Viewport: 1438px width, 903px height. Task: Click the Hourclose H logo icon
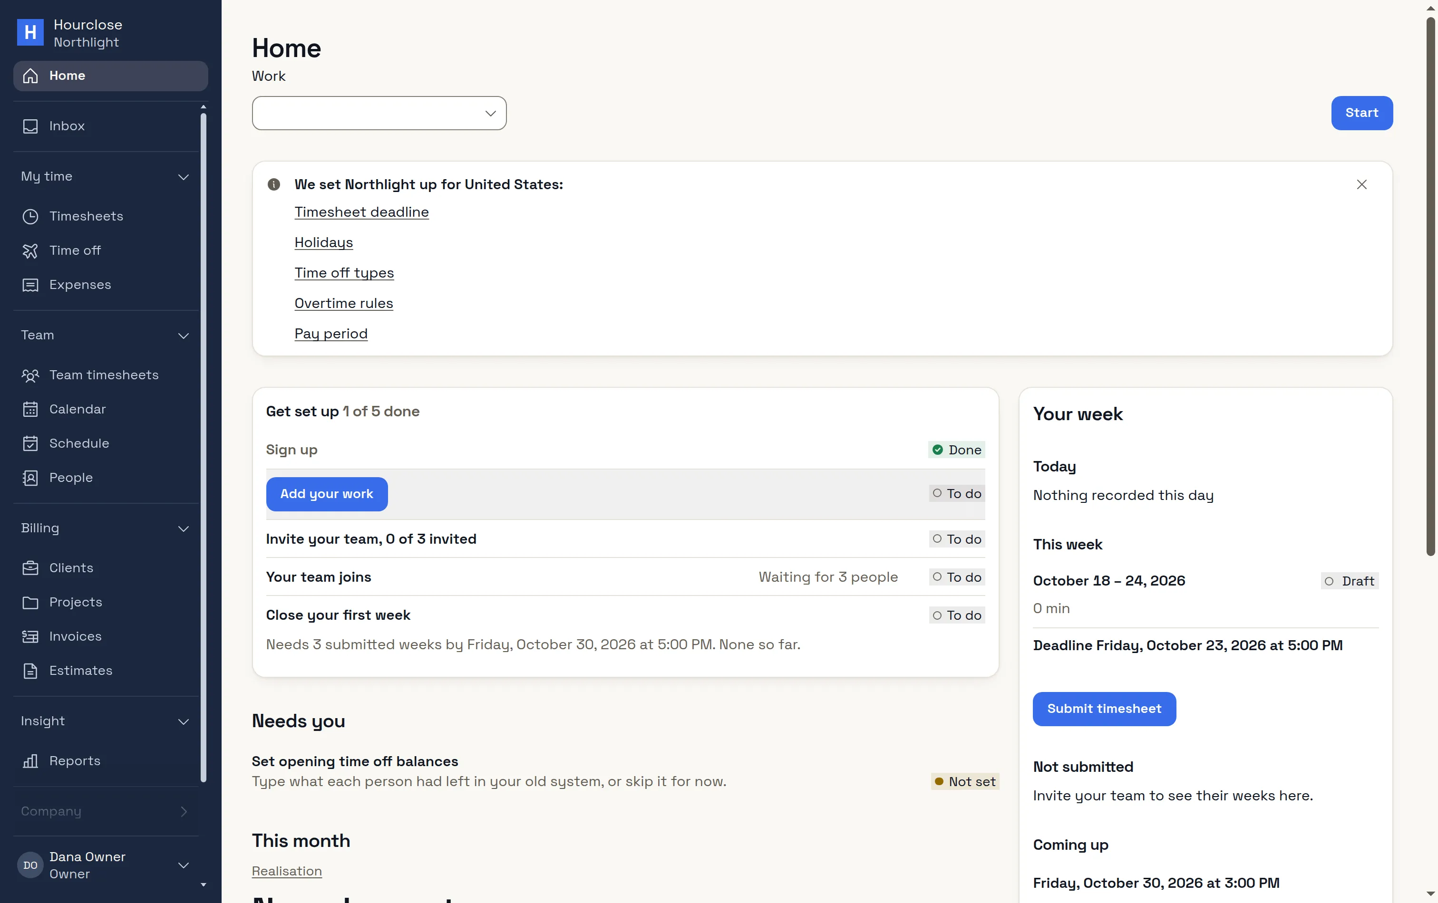pos(30,32)
